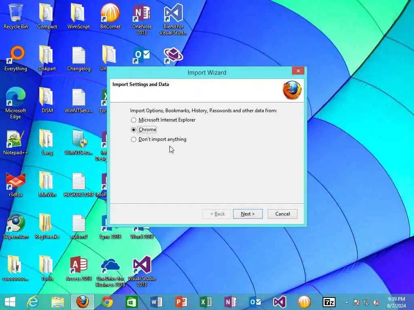Open the clock showing 9:39 PM
Image resolution: width=414 pixels, height=310 pixels.
[x=396, y=302]
